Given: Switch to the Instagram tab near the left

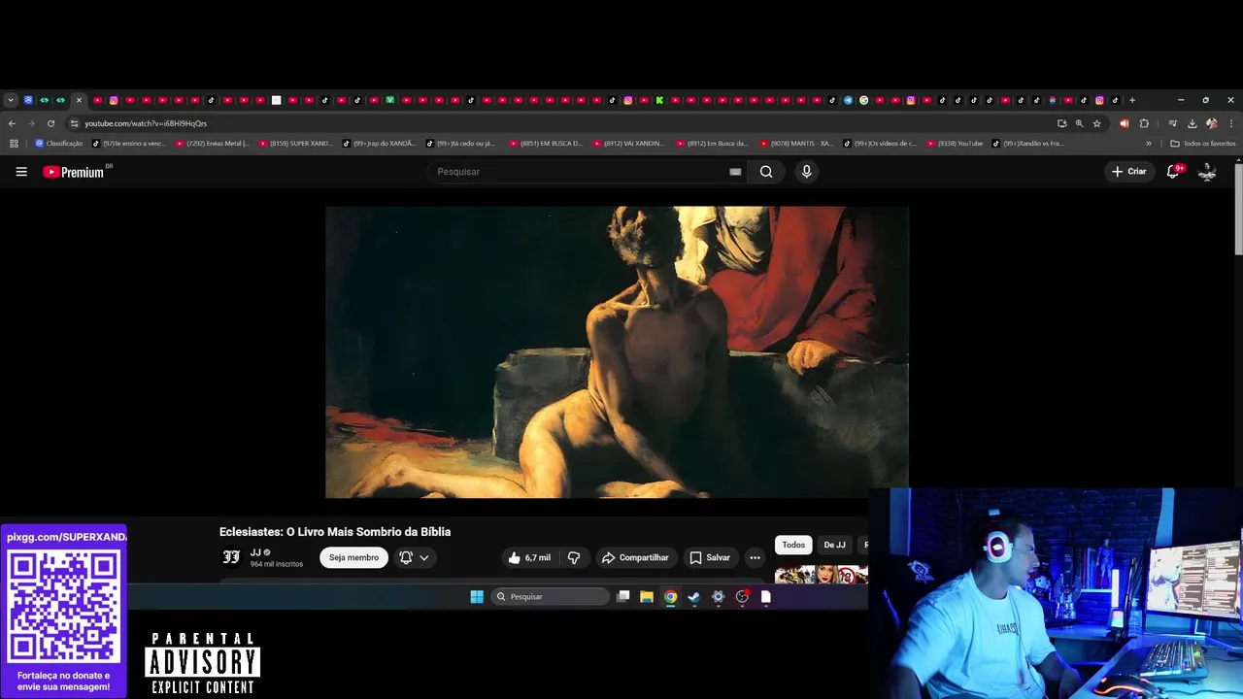Looking at the screenshot, I should click(114, 100).
